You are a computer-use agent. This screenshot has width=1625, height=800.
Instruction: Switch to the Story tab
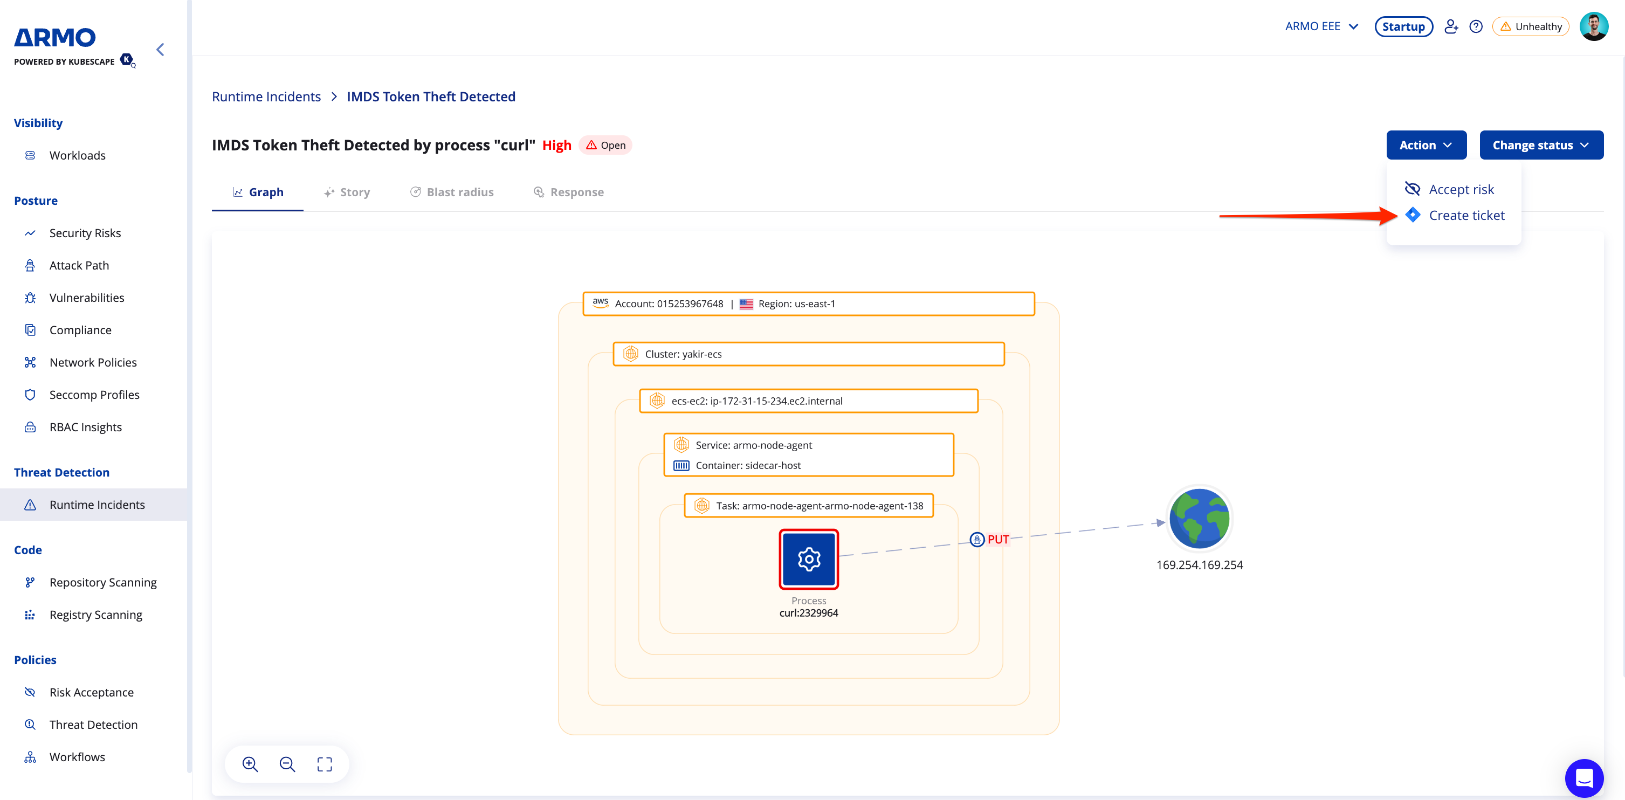(347, 192)
